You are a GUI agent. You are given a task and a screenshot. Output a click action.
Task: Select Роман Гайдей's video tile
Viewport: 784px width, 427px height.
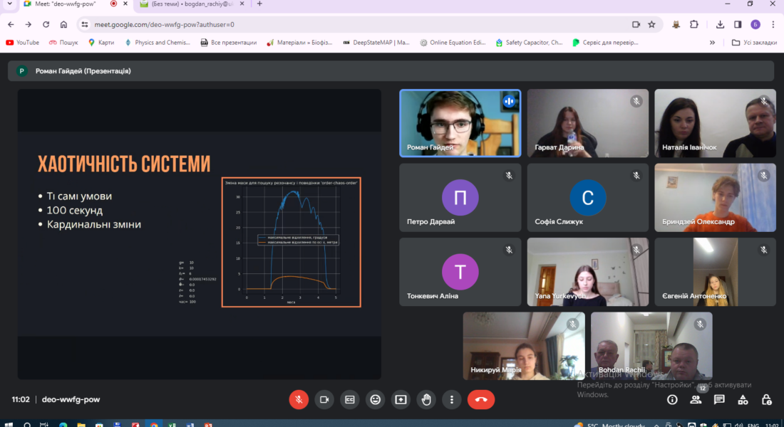point(460,122)
